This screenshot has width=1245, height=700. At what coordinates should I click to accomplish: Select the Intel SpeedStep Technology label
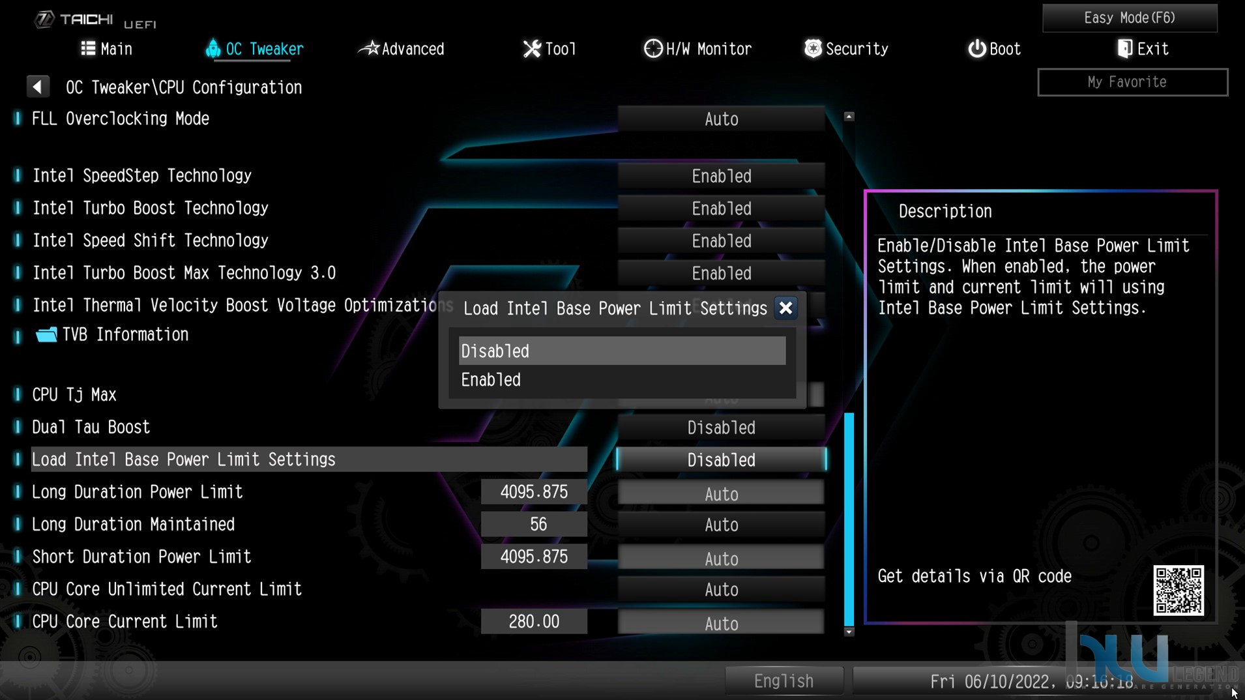pos(142,176)
